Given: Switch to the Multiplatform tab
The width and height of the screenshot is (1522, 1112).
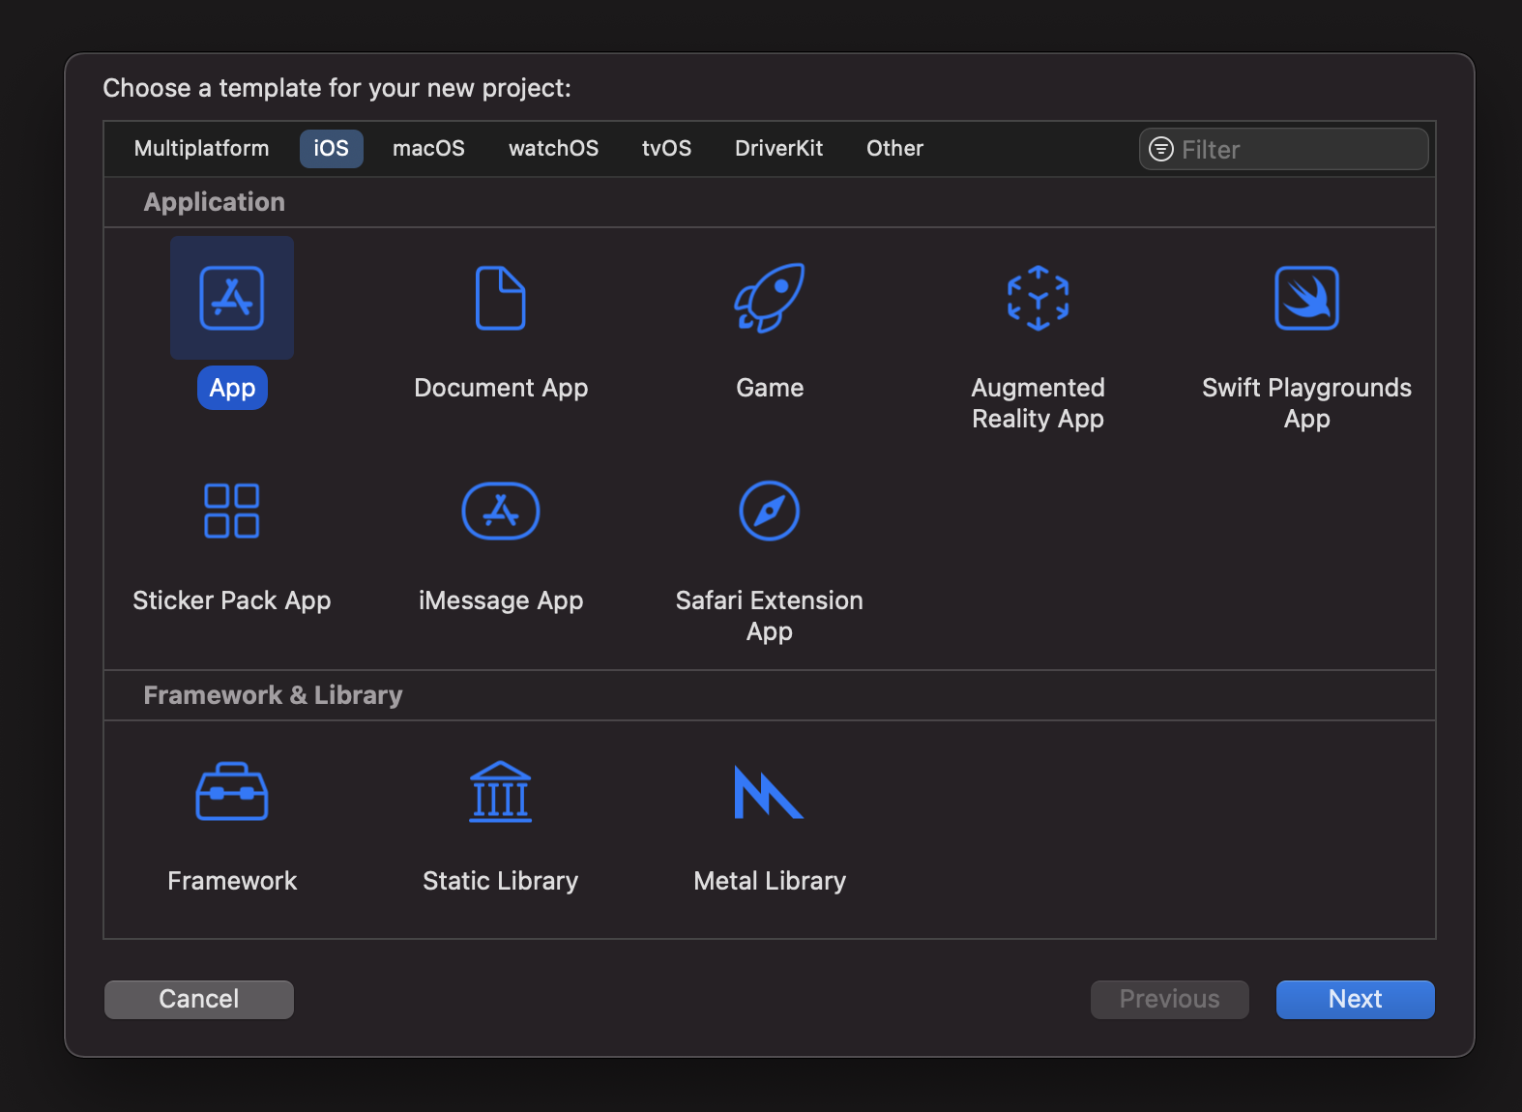Looking at the screenshot, I should click(x=201, y=148).
